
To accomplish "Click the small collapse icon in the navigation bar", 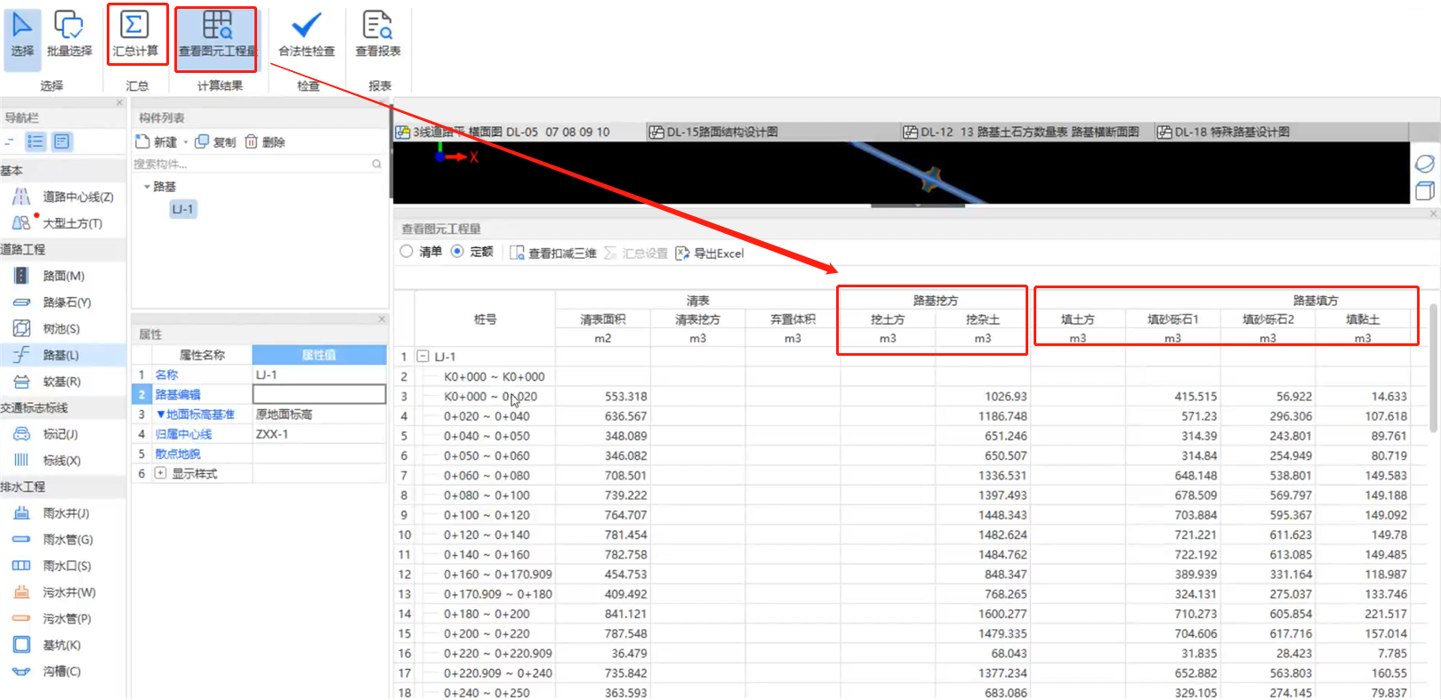I will click(10, 141).
